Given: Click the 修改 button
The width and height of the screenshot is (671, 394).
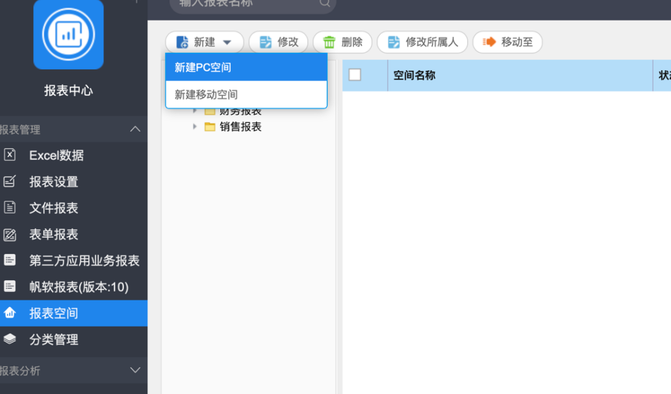Looking at the screenshot, I should 279,42.
